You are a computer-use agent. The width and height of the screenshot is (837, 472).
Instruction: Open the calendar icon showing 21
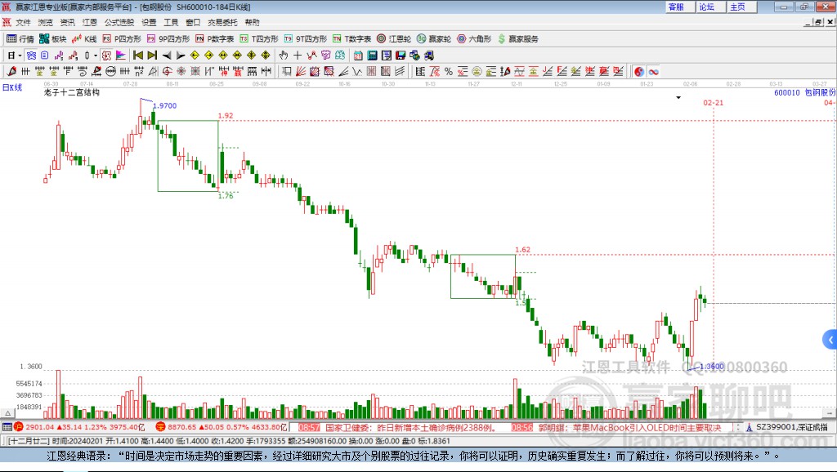click(x=358, y=55)
